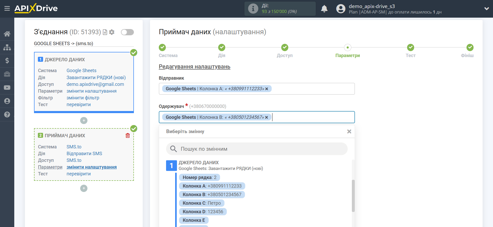The image size is (493, 227).
Task: Click ДЖЕРЕЛО ДАНИХ section header in picker
Action: pos(198,163)
